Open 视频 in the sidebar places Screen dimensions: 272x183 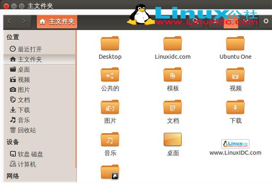pyautogui.click(x=39, y=79)
